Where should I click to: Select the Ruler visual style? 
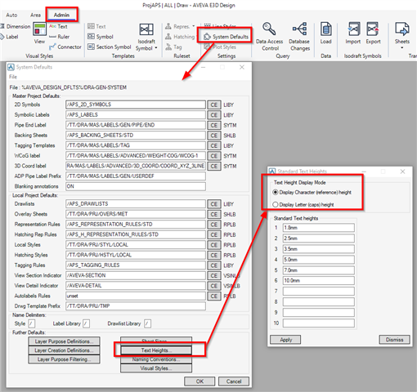[x=60, y=37]
